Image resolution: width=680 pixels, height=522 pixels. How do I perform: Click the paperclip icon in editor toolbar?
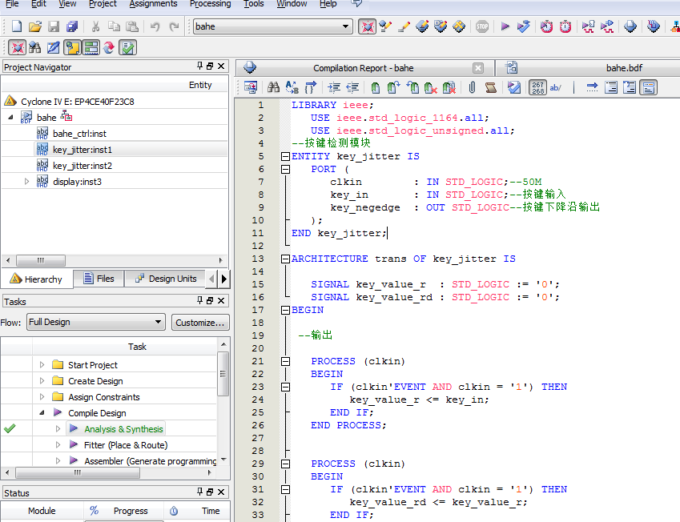tap(472, 87)
